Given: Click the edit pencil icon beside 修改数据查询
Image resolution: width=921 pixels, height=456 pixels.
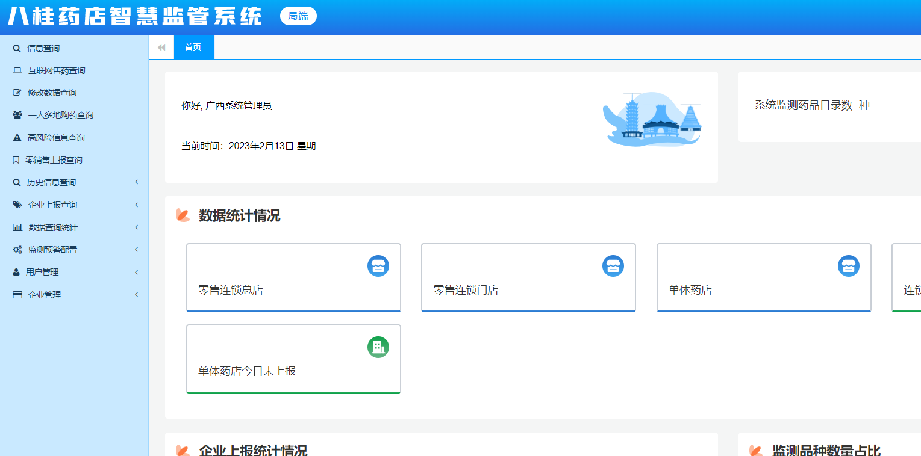Looking at the screenshot, I should 17,93.
